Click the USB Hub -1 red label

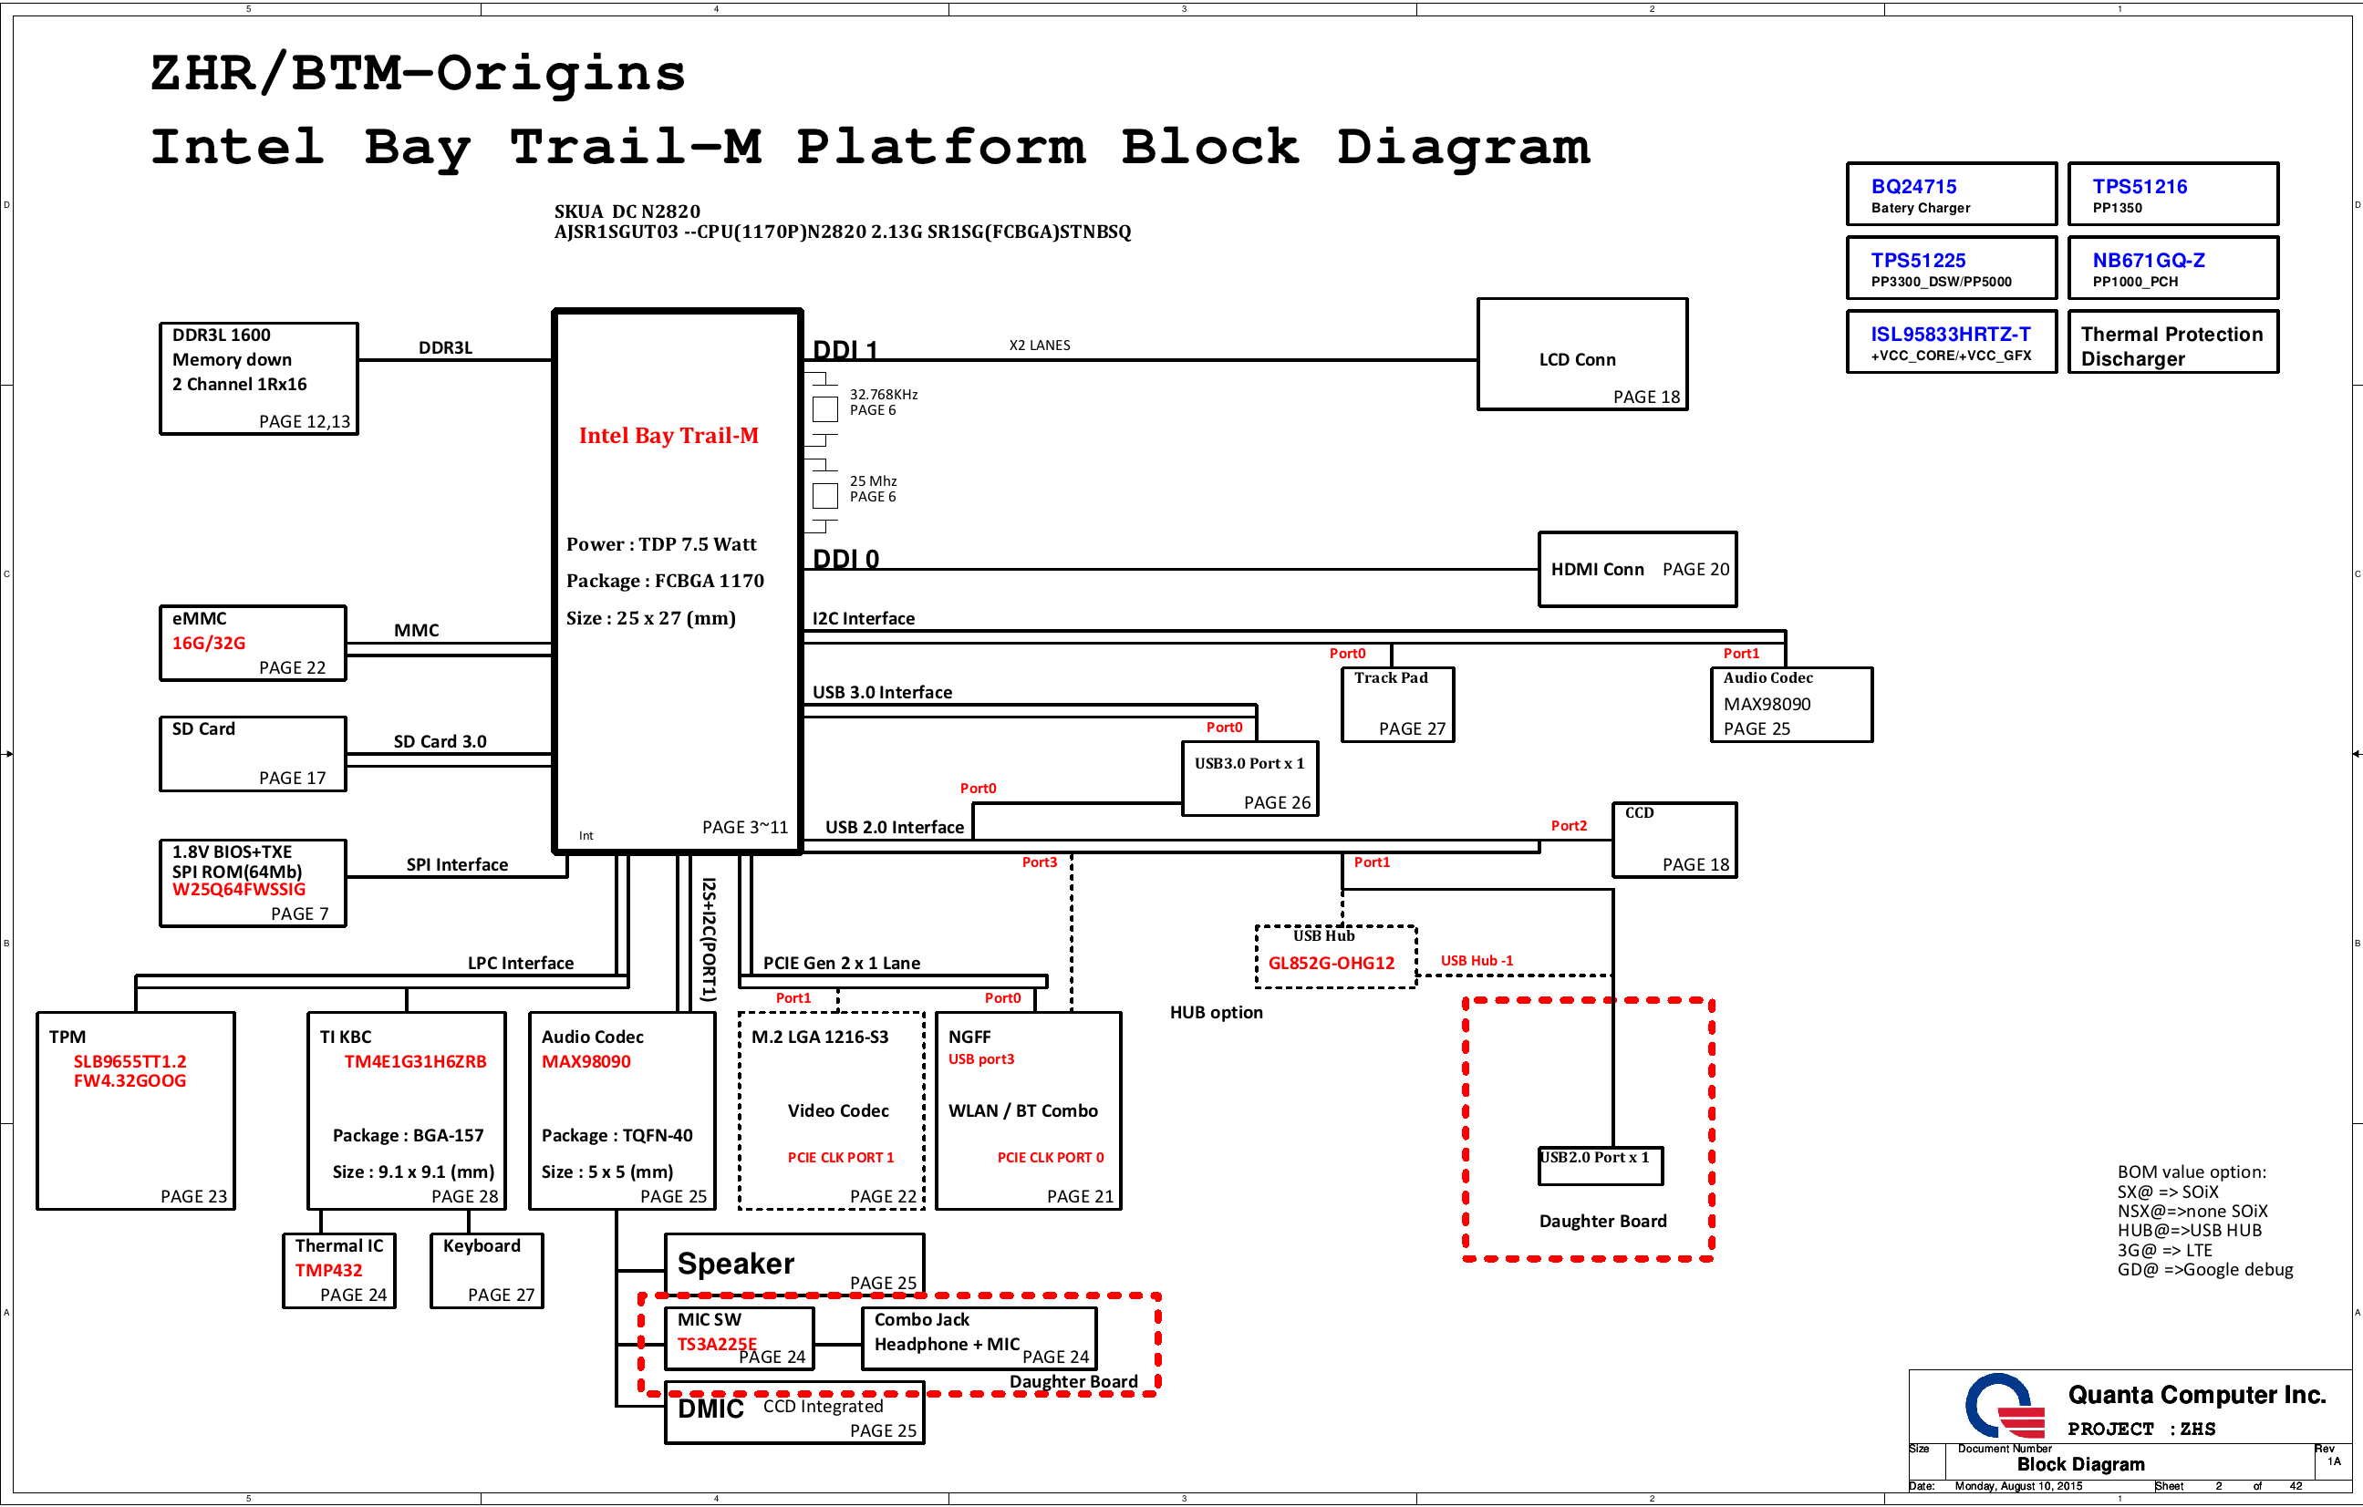point(1477,961)
